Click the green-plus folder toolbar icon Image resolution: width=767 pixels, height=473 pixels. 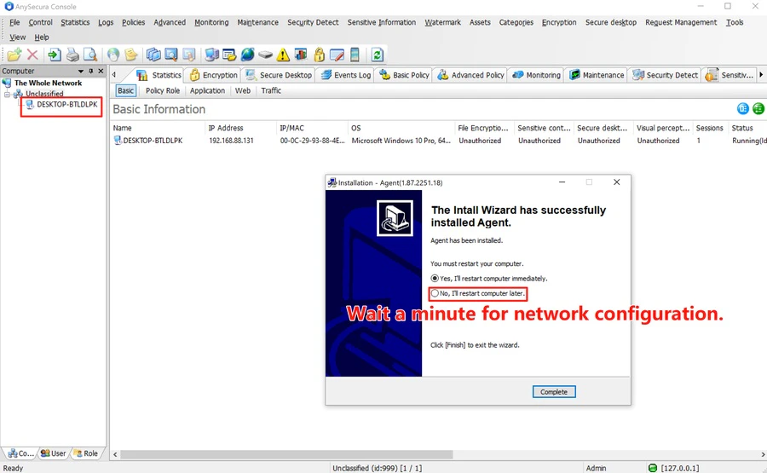tap(14, 55)
